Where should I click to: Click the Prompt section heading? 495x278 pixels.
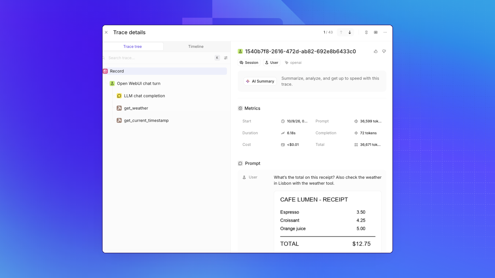coord(252,163)
